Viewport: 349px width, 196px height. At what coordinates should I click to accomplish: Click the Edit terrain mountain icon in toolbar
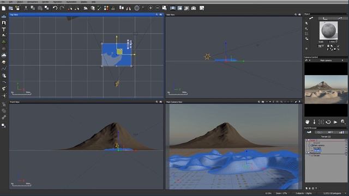86,8
